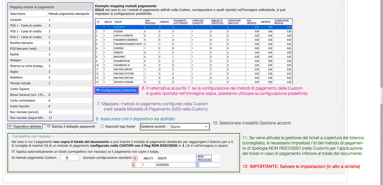Click the cloud icon on Configurazione predefinita
383x185 pixels.
click(x=98, y=90)
